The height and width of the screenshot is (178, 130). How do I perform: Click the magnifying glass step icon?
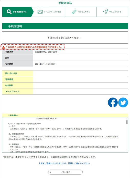coord(9,12)
